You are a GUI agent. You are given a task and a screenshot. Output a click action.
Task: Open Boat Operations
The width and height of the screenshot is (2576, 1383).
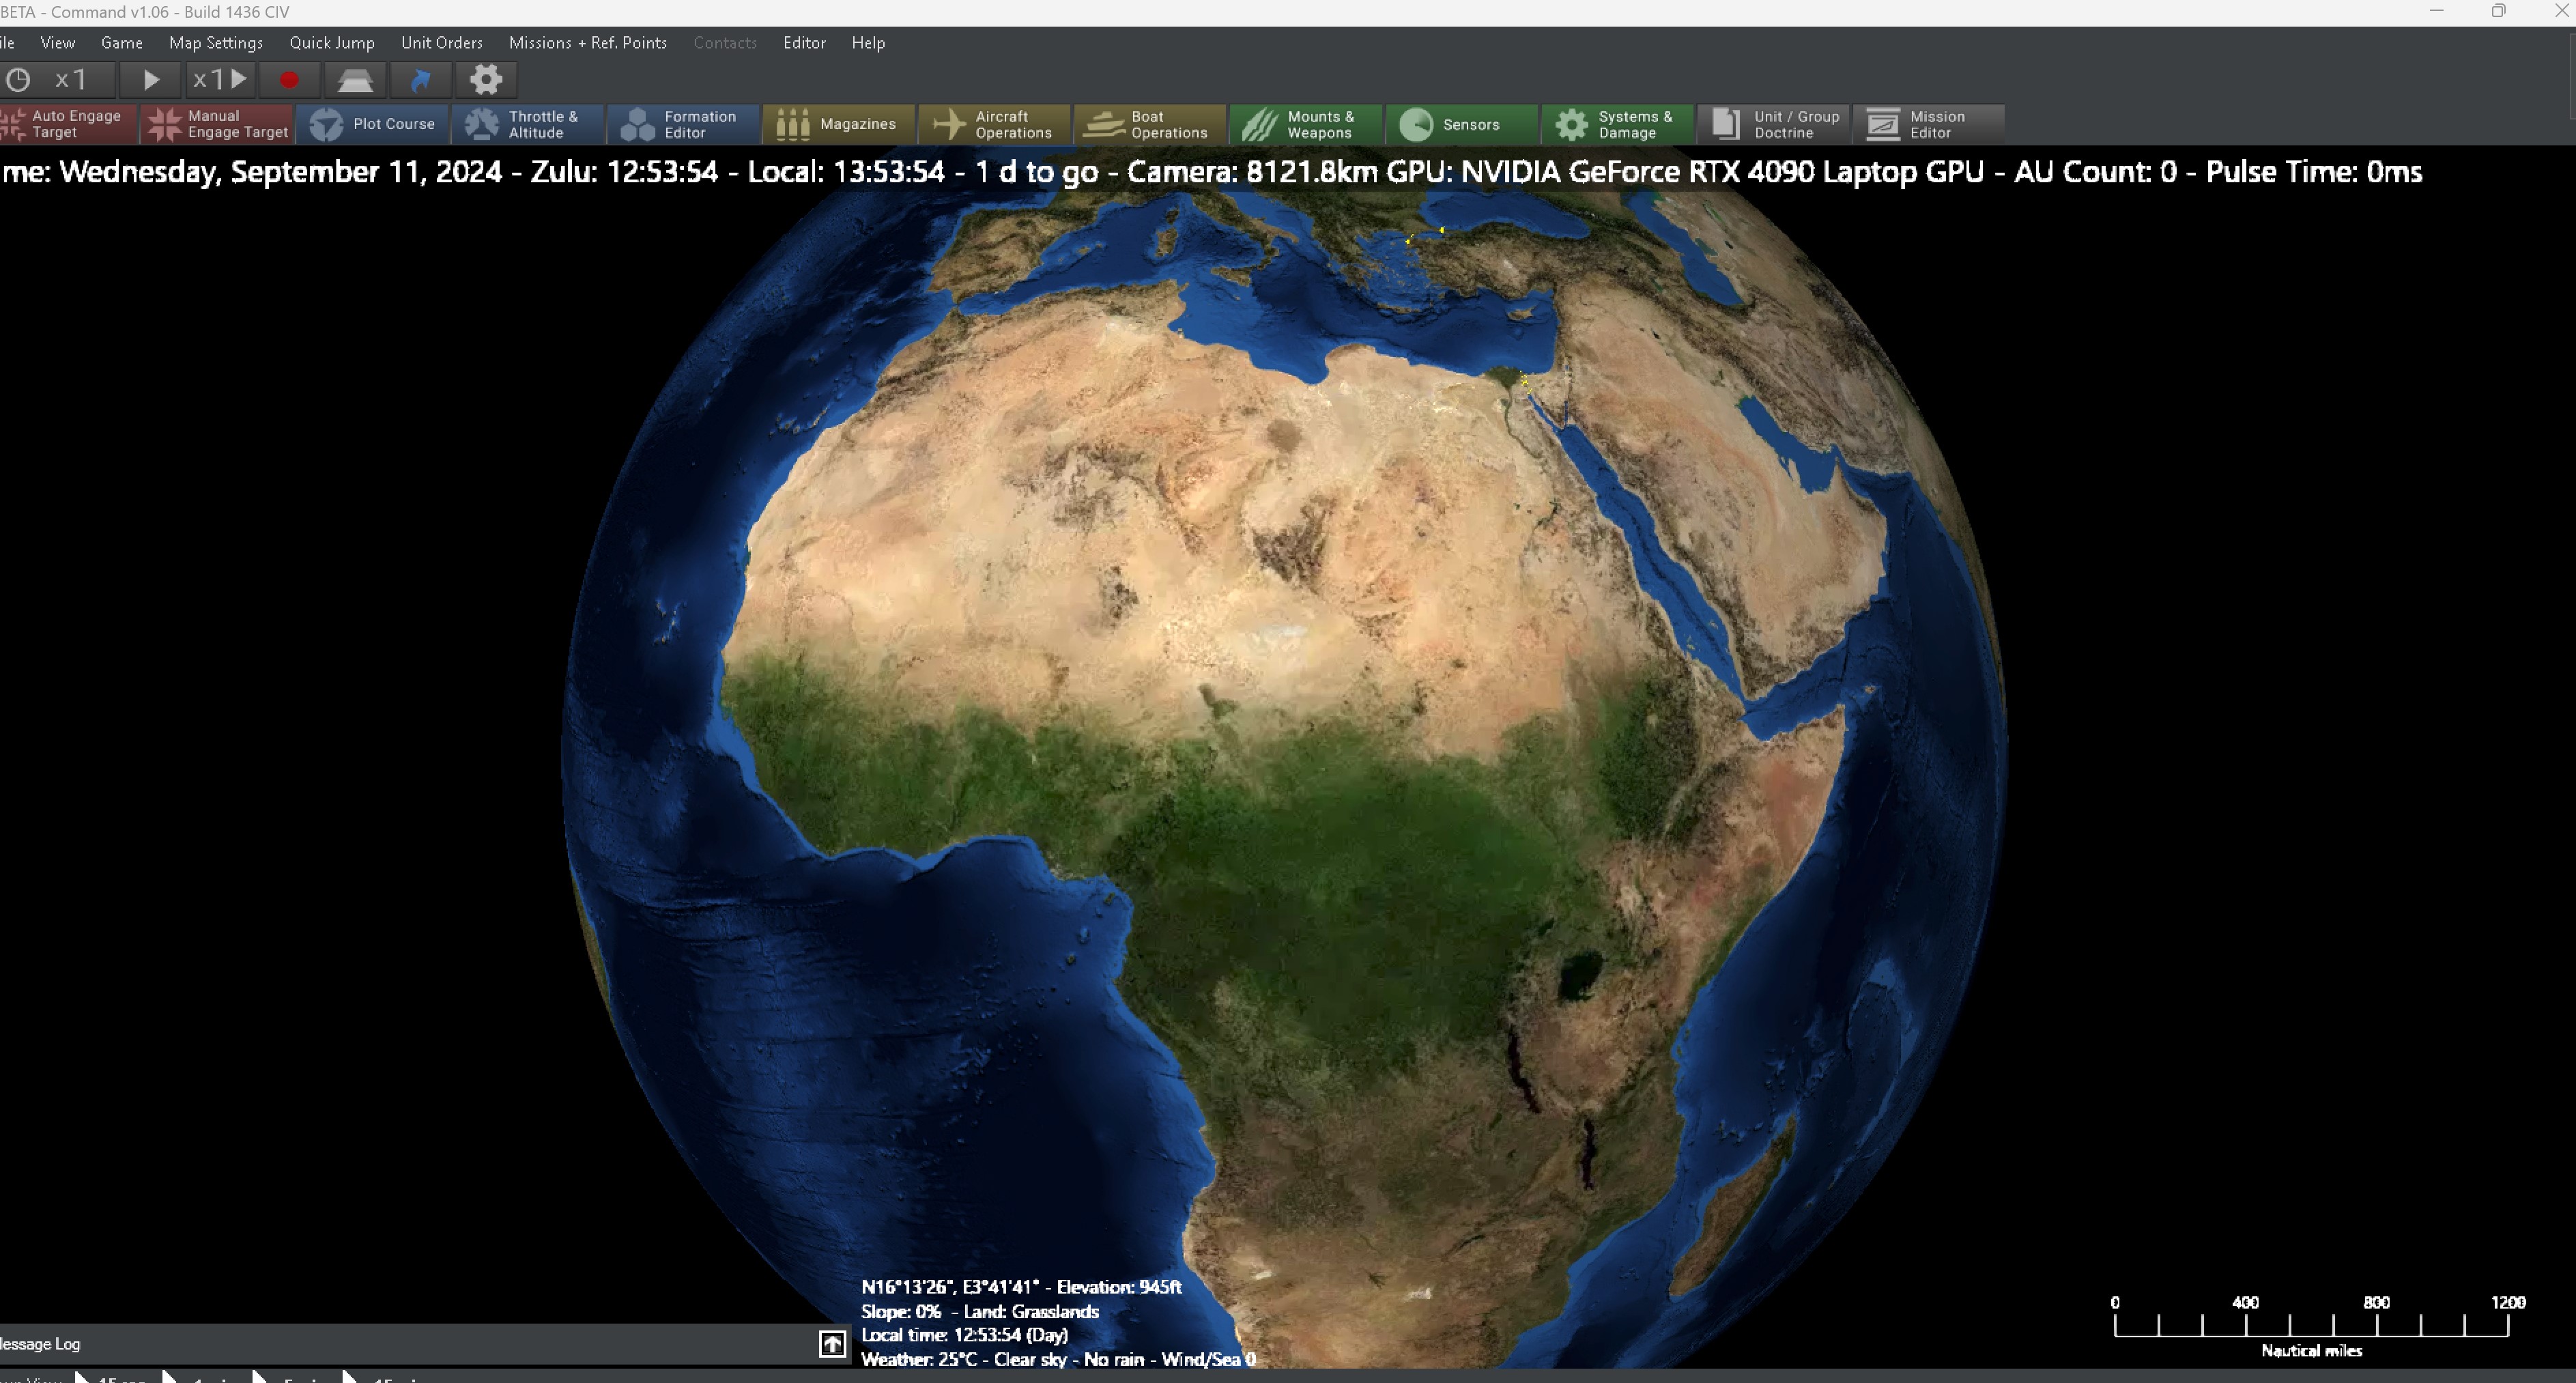point(1150,125)
